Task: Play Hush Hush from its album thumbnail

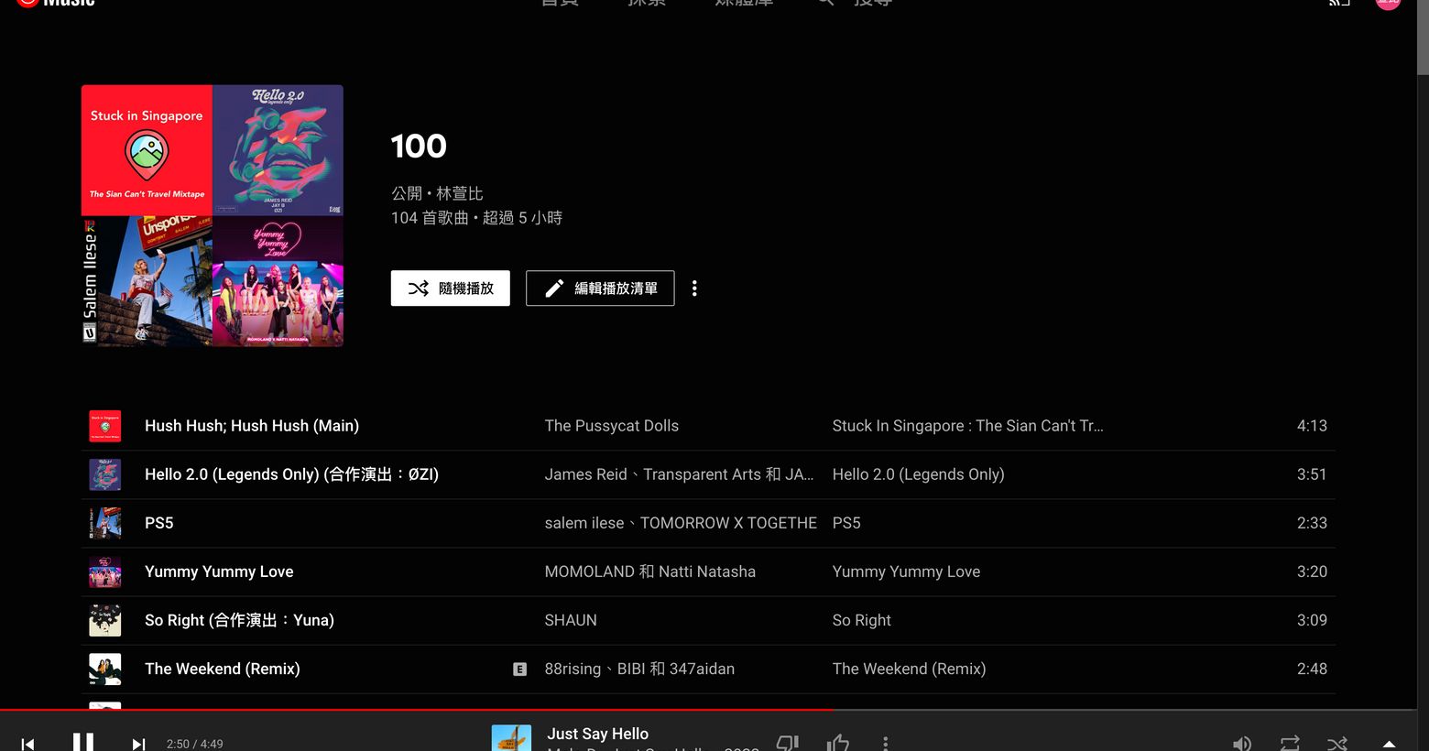Action: (x=105, y=426)
